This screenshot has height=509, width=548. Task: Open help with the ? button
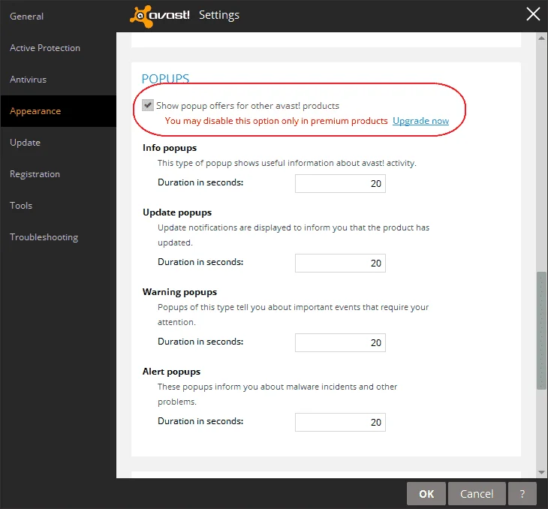(522, 494)
